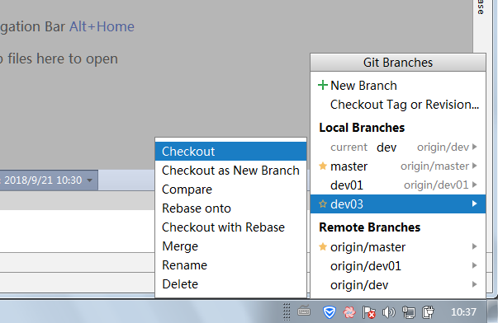Click Checkout Tag or Revision option
The image size is (498, 323).
click(x=405, y=105)
